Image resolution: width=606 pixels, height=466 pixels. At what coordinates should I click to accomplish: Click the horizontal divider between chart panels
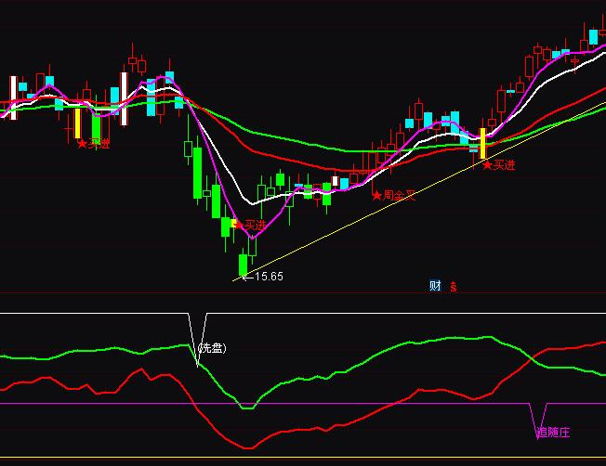(x=303, y=293)
